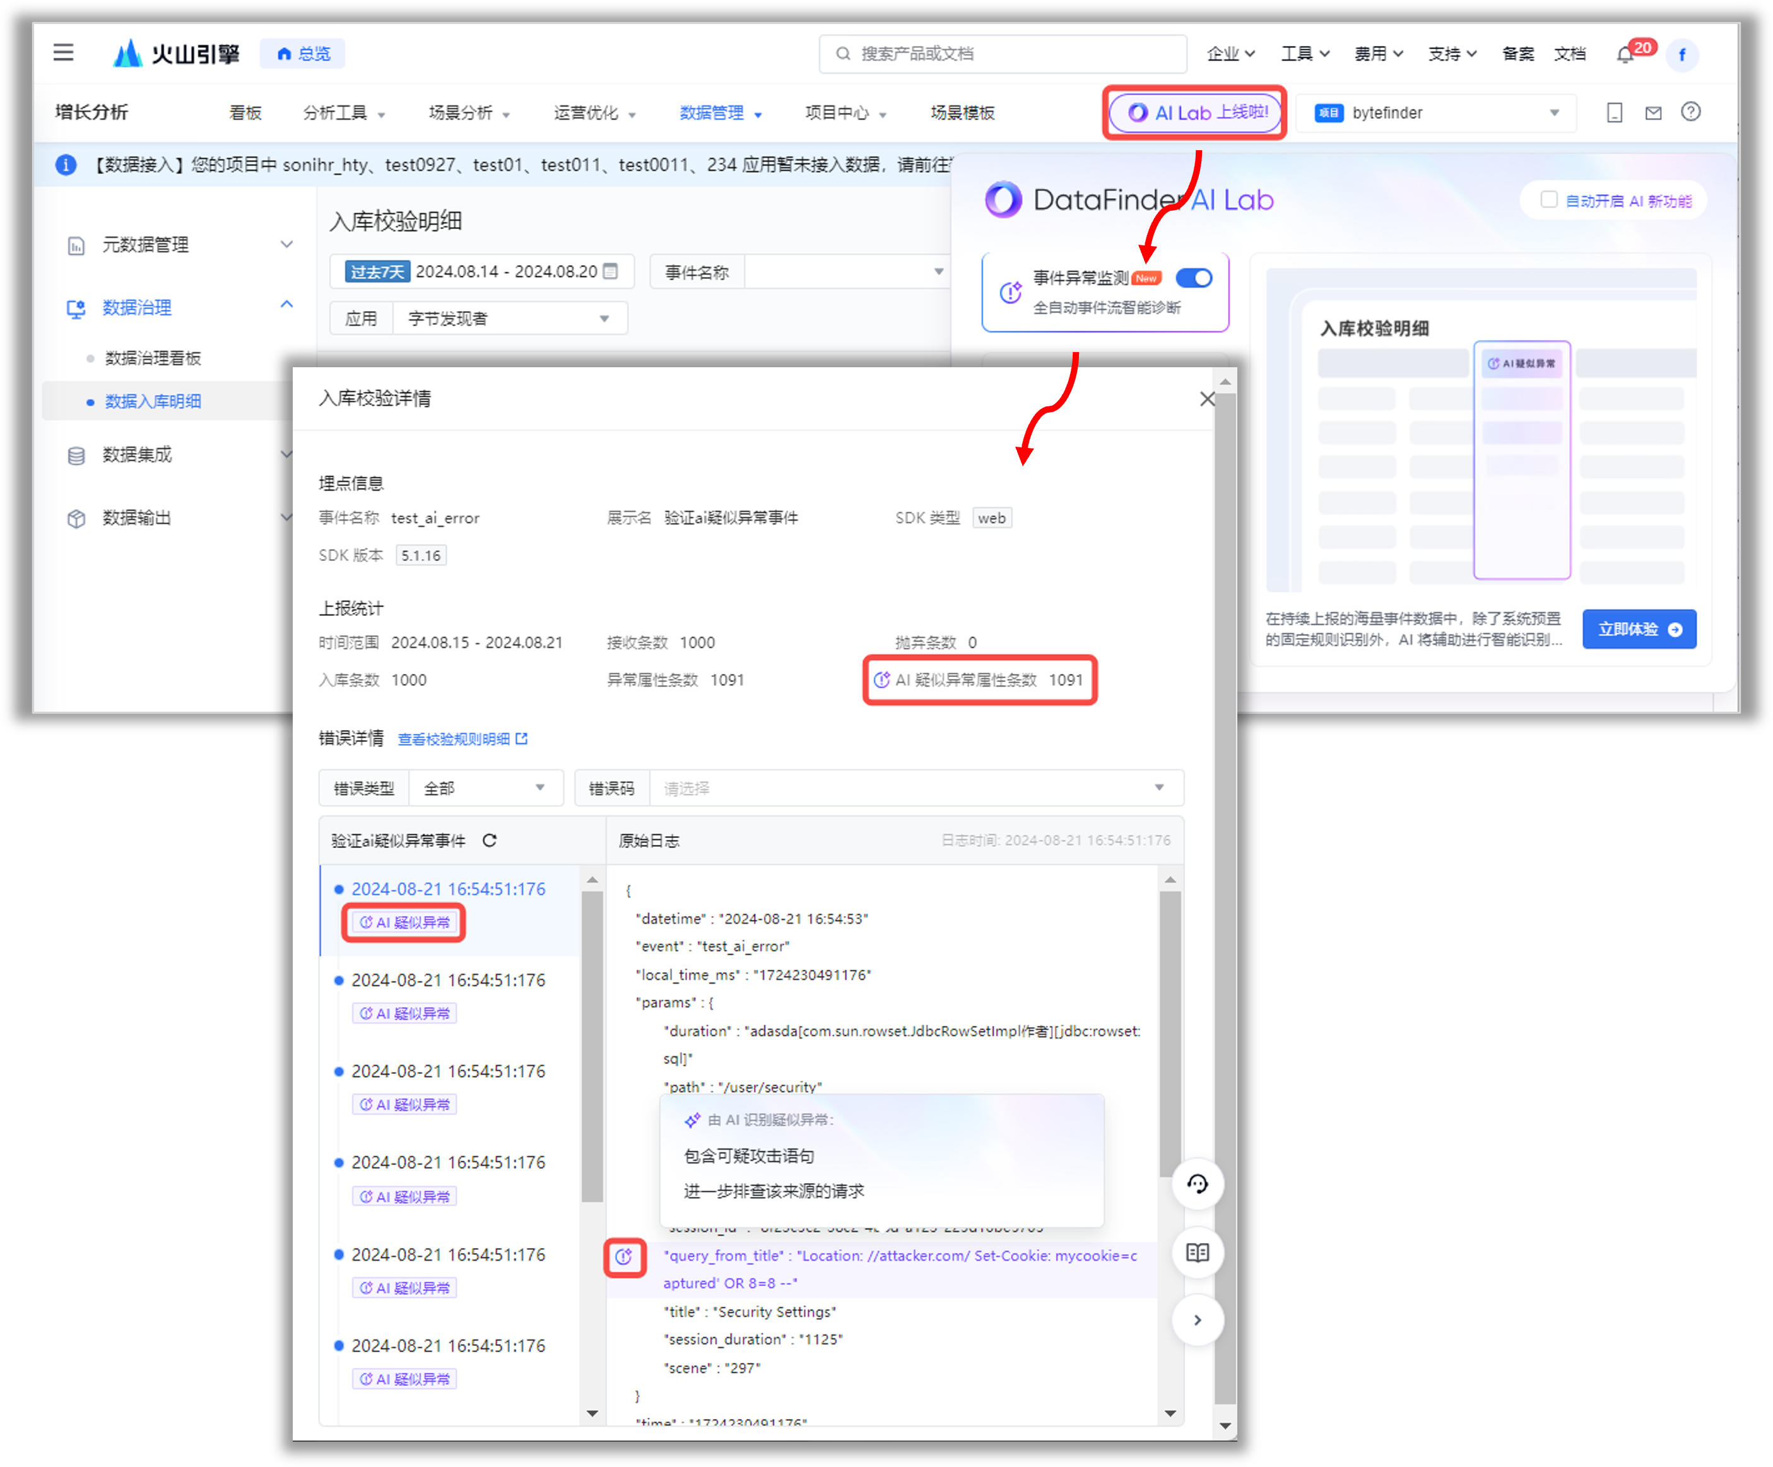The image size is (1773, 1467).
Task: Click the calendar icon in the date range
Action: click(x=611, y=271)
